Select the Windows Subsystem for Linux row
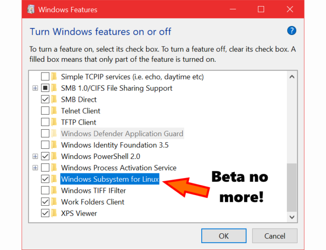 pos(110,179)
